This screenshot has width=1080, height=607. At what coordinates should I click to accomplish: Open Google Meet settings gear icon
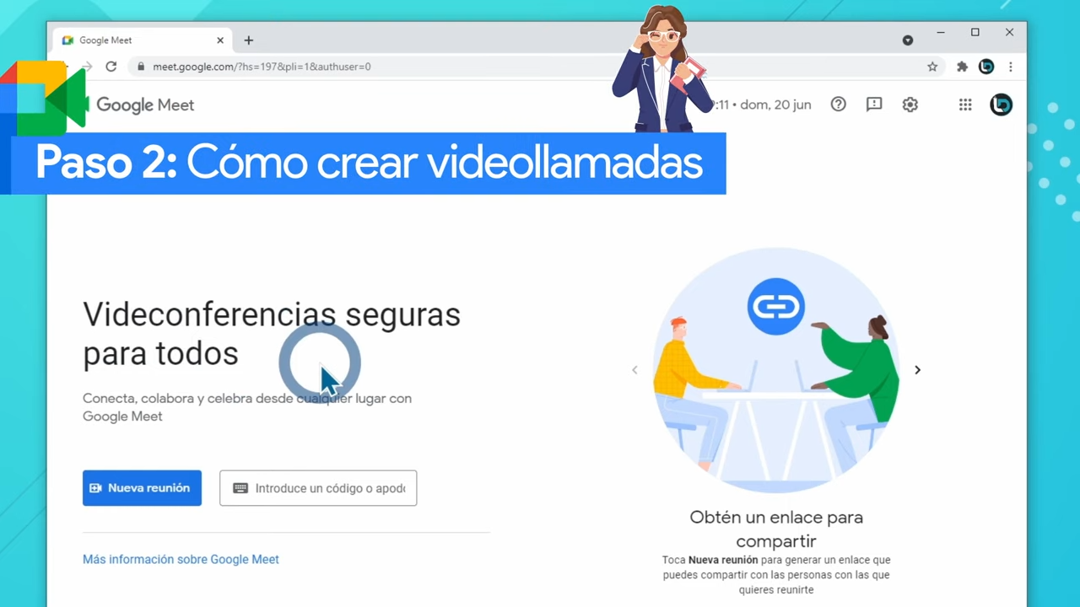(x=910, y=104)
